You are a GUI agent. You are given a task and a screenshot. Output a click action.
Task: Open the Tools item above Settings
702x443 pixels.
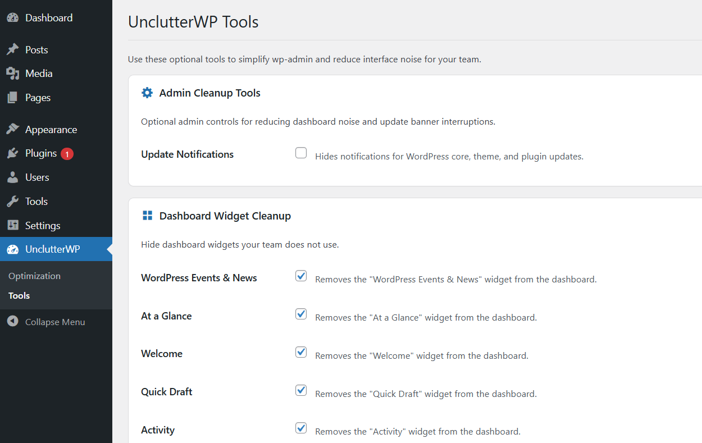(56, 202)
